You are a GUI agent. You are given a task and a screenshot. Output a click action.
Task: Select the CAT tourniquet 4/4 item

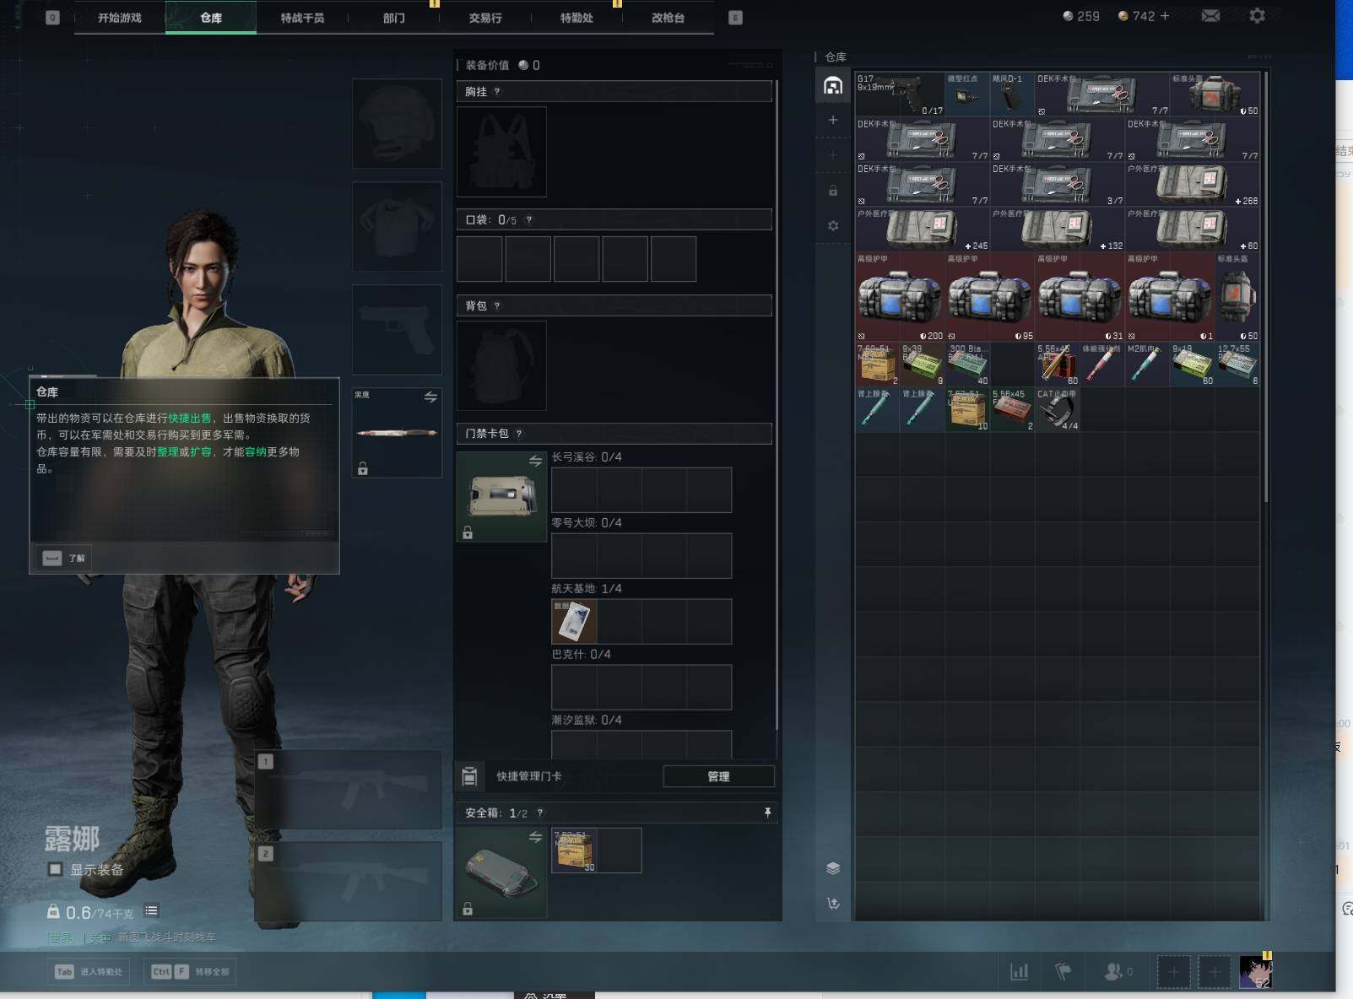pyautogui.click(x=1058, y=409)
